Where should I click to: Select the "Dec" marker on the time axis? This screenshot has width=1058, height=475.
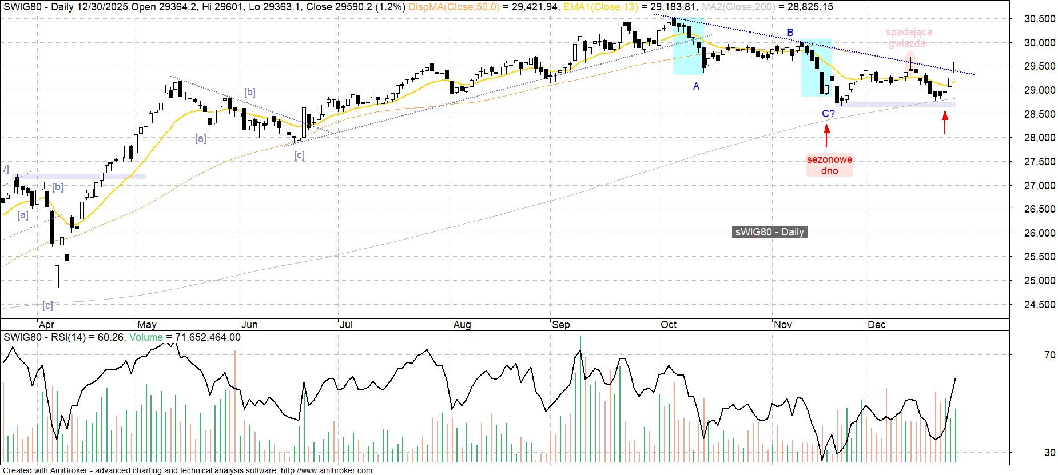tap(876, 325)
